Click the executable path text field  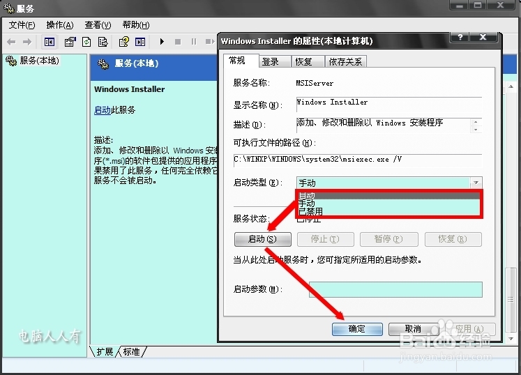point(358,160)
